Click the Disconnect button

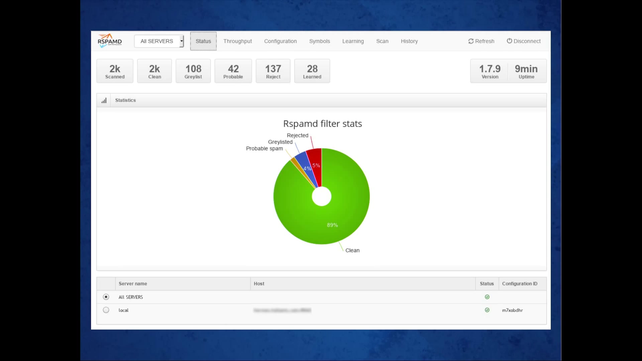click(x=524, y=41)
